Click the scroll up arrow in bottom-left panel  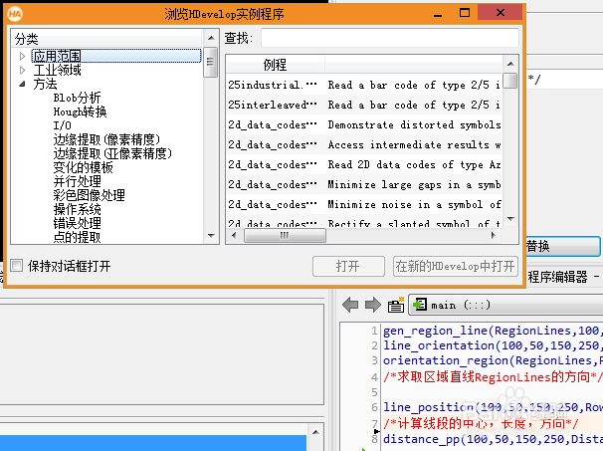pyautogui.click(x=315, y=432)
